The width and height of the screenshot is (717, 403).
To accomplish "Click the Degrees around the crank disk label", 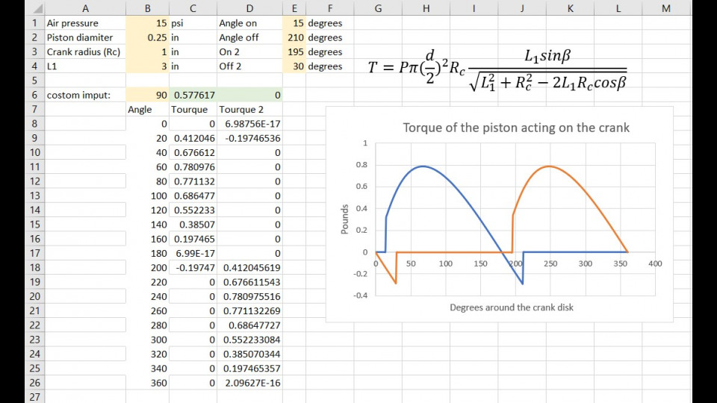I will 512,307.
